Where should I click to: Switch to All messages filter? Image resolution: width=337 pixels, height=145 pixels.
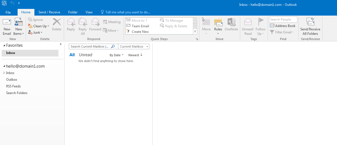[72, 55]
